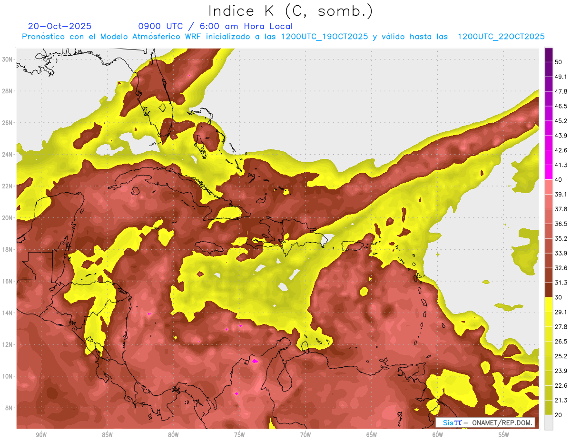Image resolution: width=571 pixels, height=441 pixels.
Task: Click the colorbar label "36.5"
Action: point(561,224)
